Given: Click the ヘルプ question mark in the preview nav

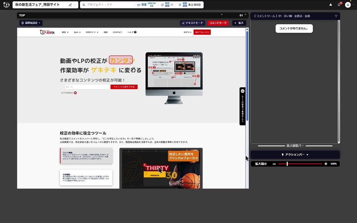Looking at the screenshot, I should [x=135, y=32].
